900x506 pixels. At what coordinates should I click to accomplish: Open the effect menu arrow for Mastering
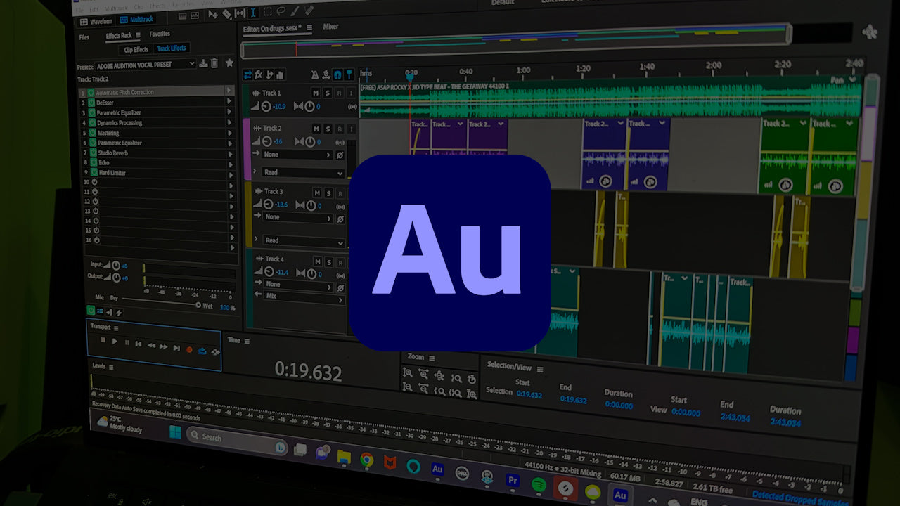[x=229, y=133]
